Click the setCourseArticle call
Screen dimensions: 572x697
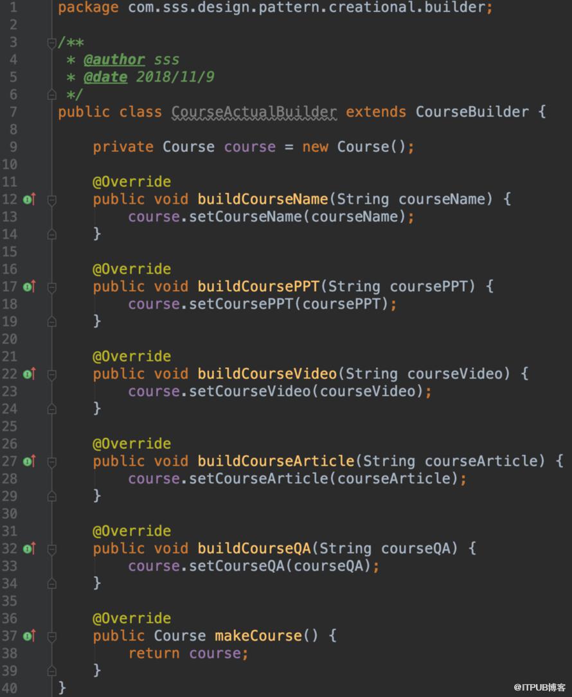click(258, 479)
